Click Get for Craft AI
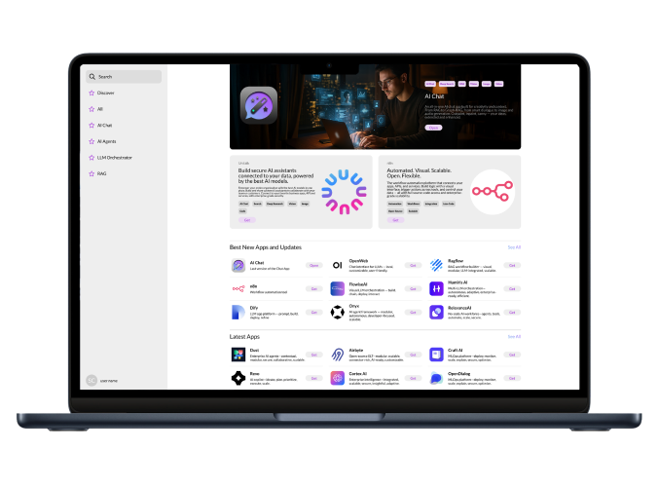Screen dimensions: 659x487 (x=512, y=355)
